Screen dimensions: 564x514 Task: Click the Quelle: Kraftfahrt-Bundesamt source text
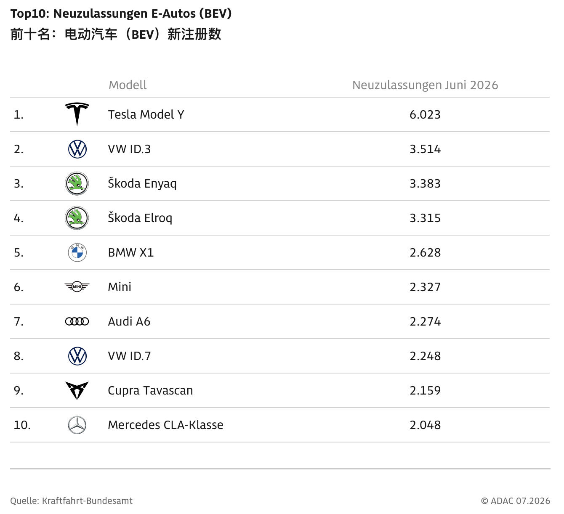coord(72,501)
